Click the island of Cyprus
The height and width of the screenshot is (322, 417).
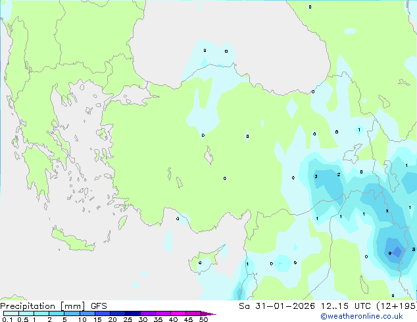point(207,260)
